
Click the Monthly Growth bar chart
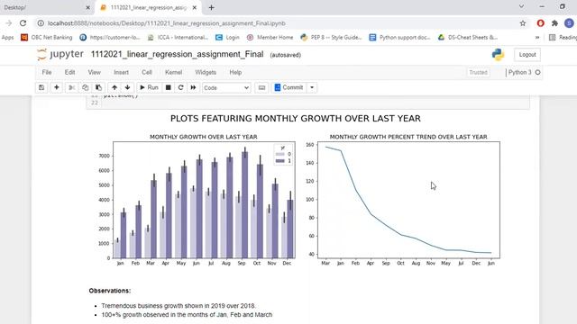204,200
